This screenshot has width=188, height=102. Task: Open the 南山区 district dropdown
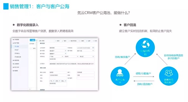coord(87,56)
